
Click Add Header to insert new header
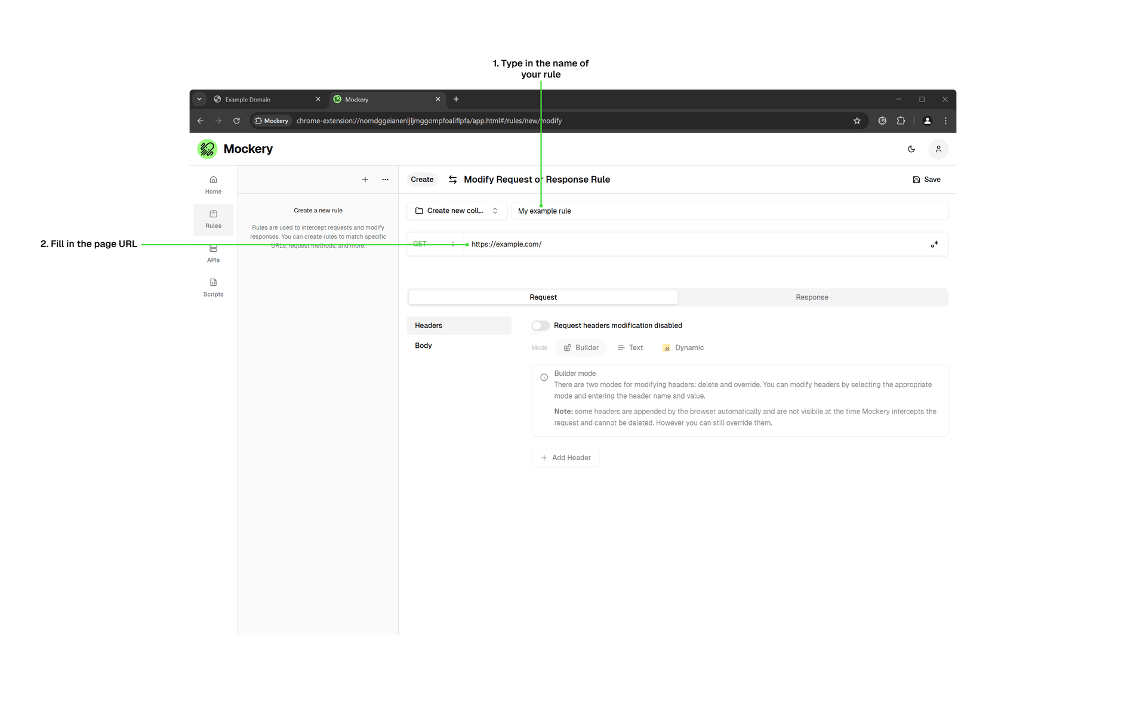[x=565, y=458]
